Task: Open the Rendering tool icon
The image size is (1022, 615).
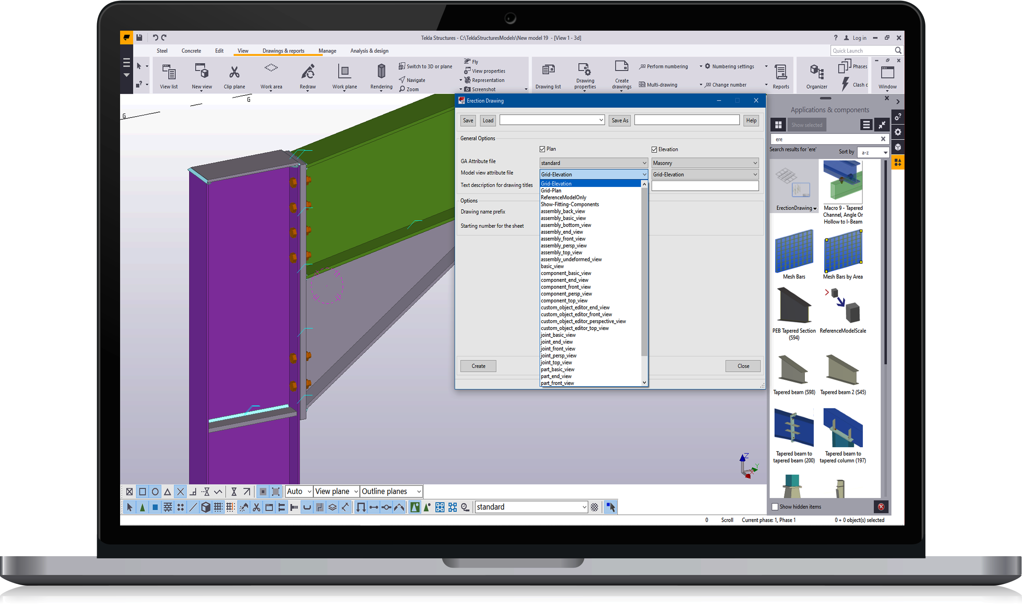Action: (x=381, y=71)
